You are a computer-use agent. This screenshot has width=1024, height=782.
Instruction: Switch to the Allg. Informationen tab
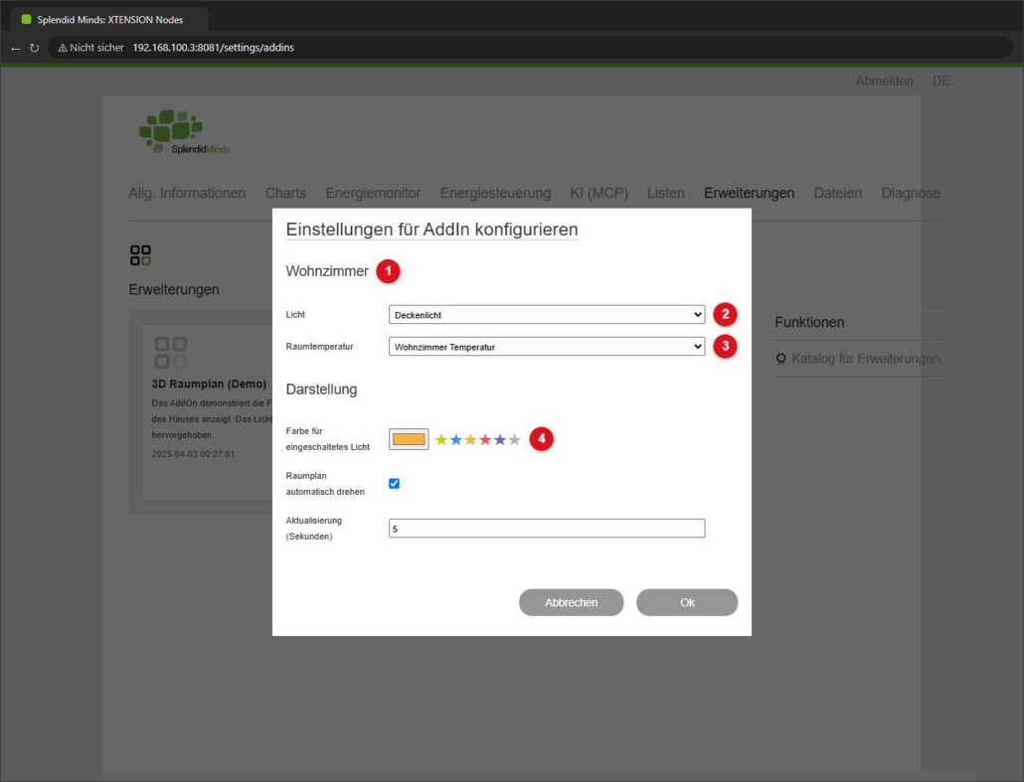point(187,193)
